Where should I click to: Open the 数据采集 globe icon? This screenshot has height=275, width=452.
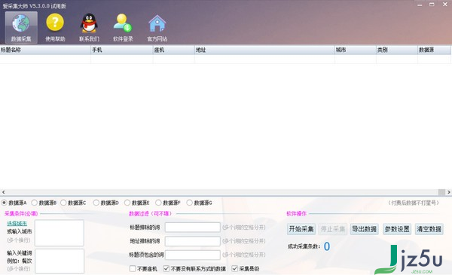coord(21,27)
